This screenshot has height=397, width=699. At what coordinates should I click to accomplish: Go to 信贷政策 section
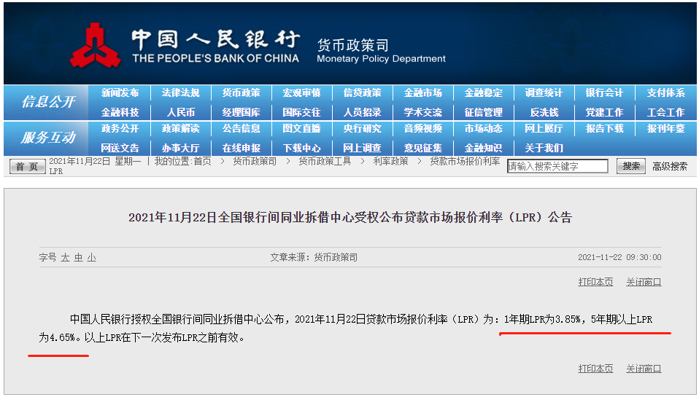pos(363,93)
